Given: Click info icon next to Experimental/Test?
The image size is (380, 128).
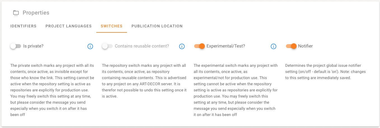Looking at the screenshot, I should [x=274, y=46].
